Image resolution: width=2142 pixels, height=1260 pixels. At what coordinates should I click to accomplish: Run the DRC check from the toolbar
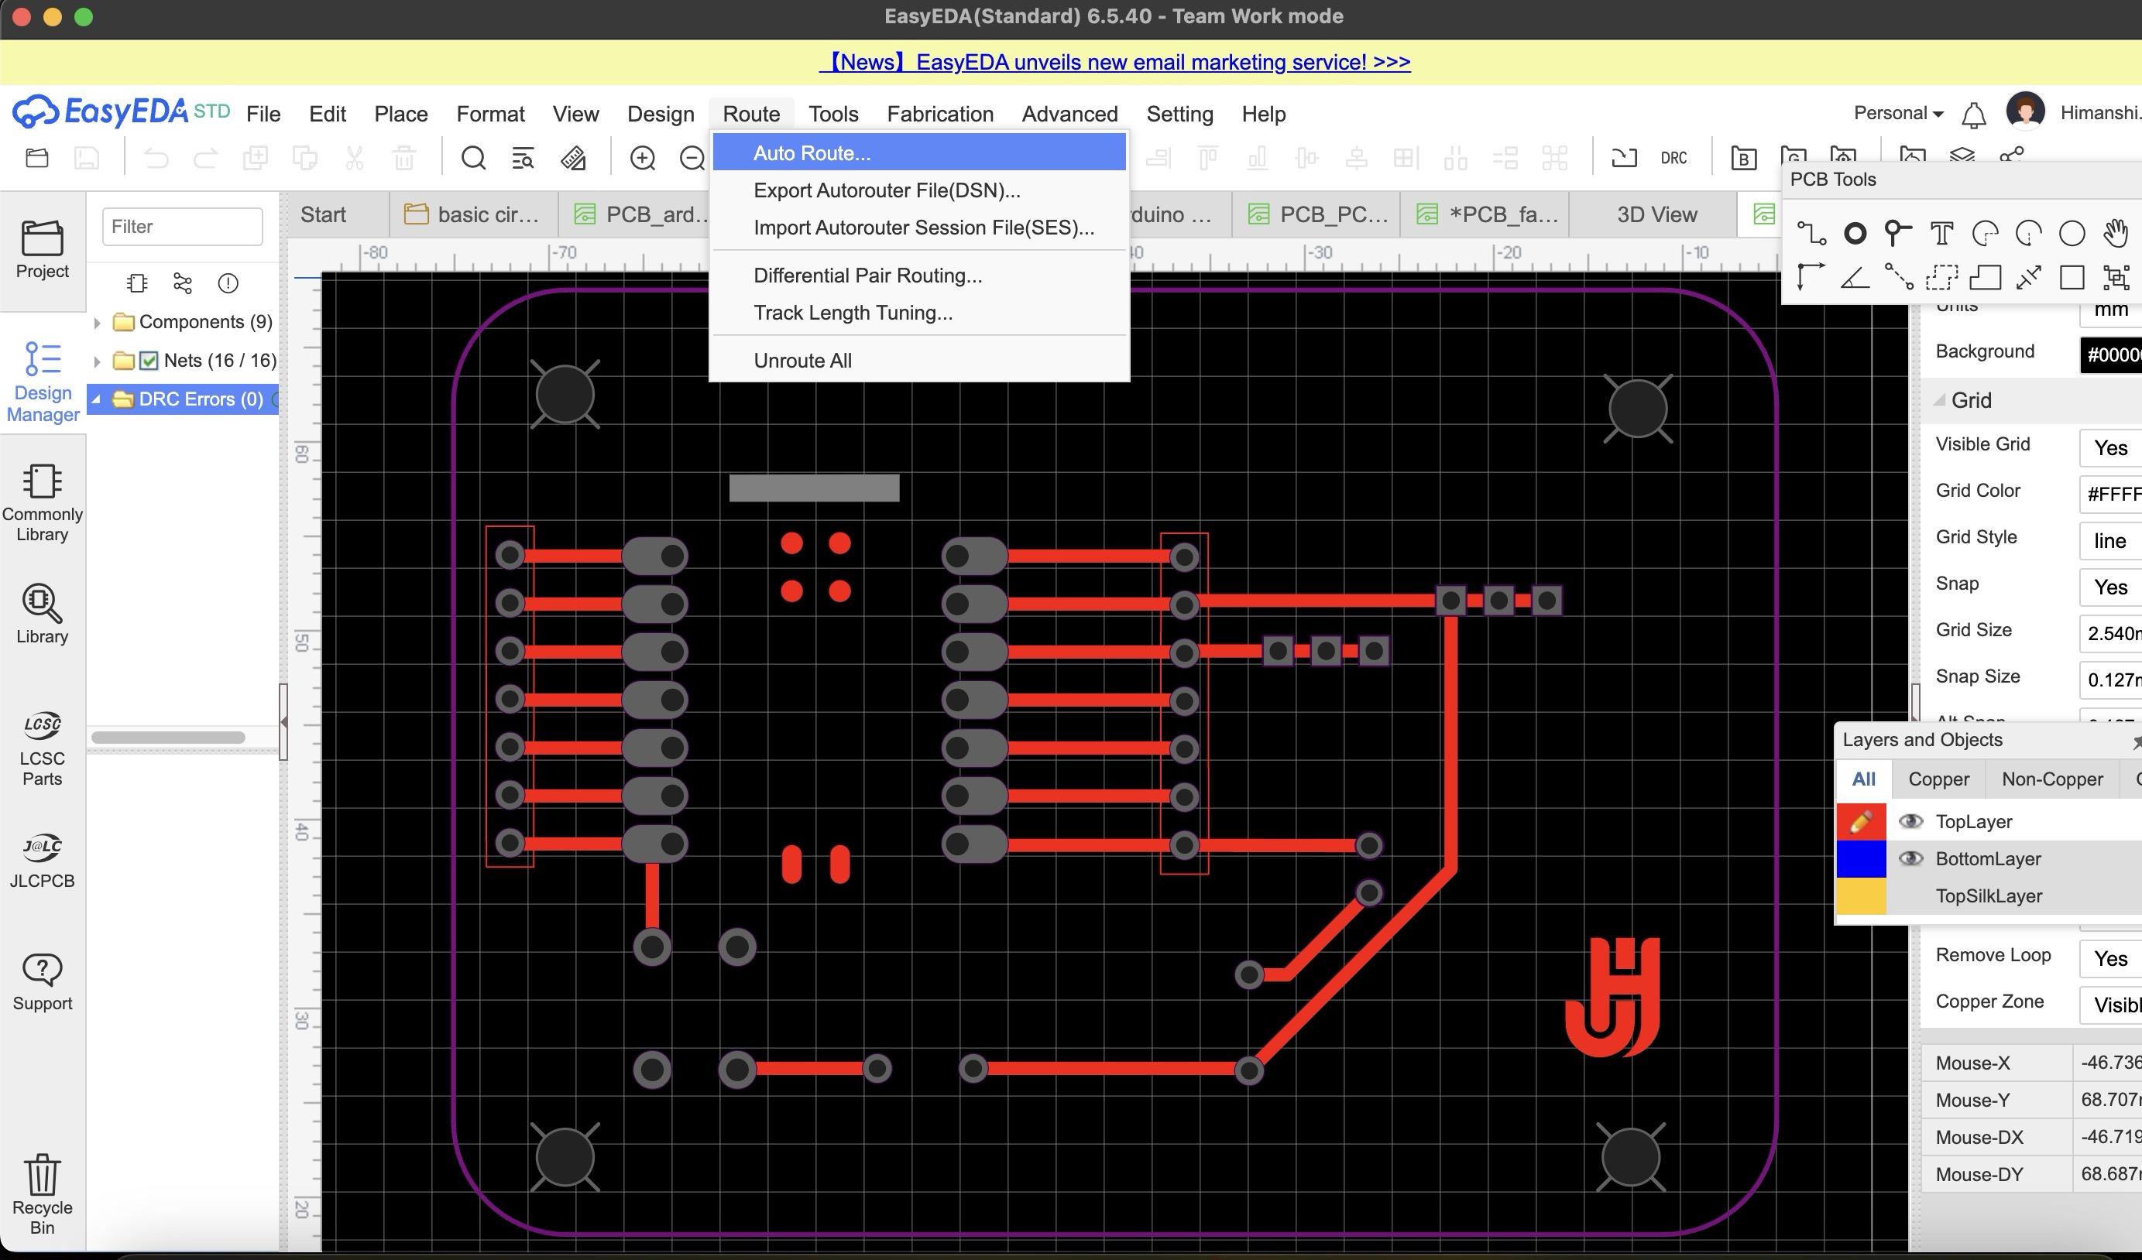tap(1673, 158)
